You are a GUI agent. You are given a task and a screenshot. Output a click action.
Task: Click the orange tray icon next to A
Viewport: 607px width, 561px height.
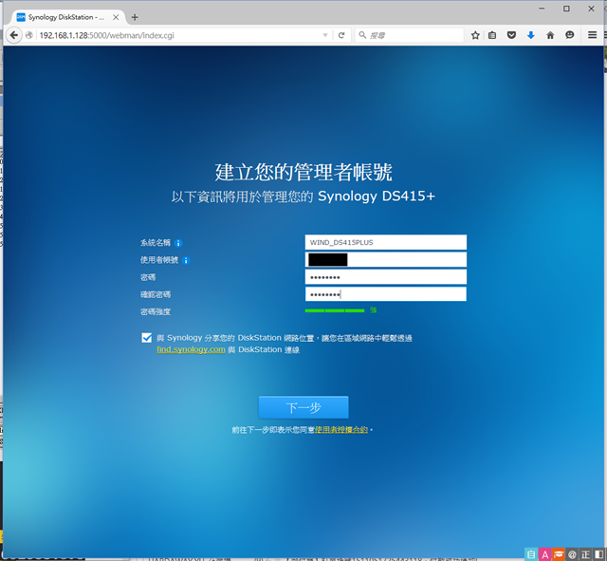coord(559,554)
